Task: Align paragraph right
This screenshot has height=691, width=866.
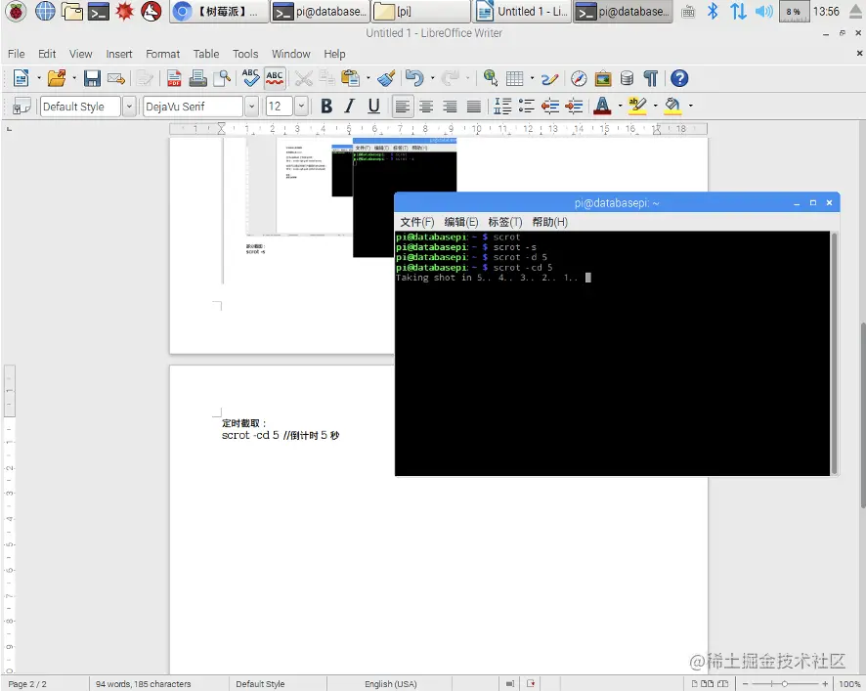Action: (450, 107)
